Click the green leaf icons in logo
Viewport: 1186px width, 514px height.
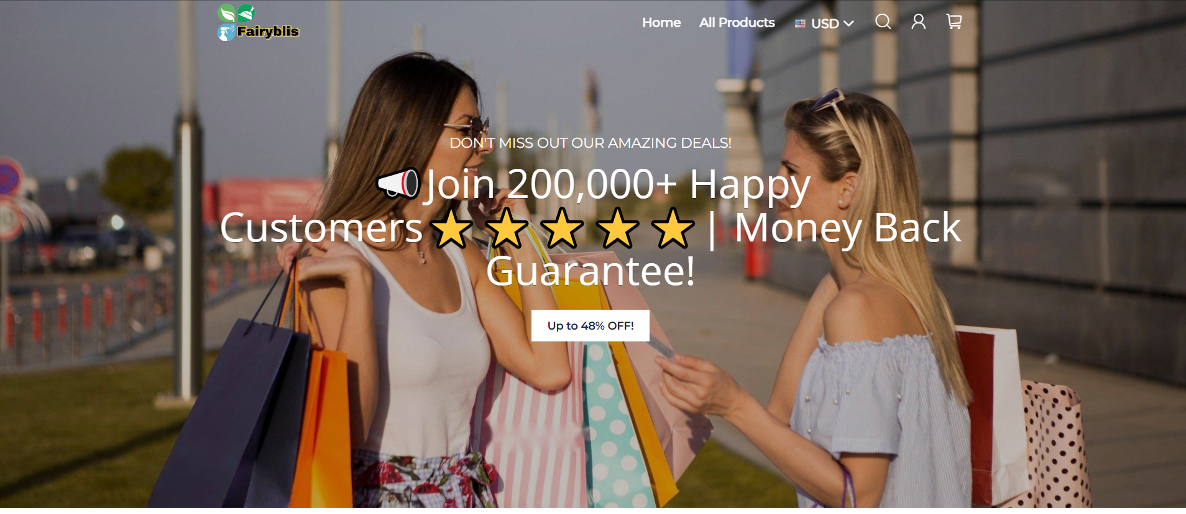coord(236,13)
